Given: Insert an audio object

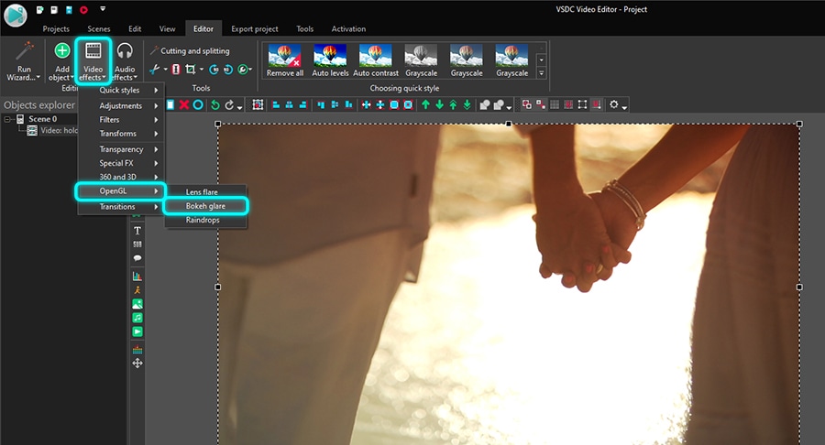Looking at the screenshot, I should [x=137, y=318].
